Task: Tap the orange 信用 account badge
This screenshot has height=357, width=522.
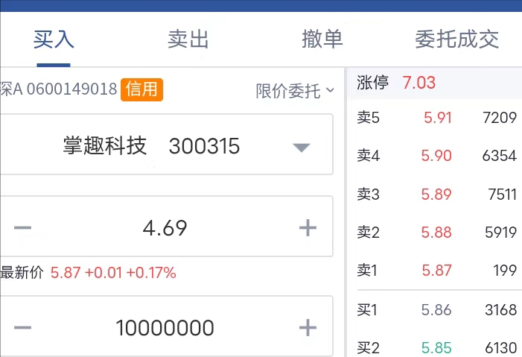Action: point(141,89)
